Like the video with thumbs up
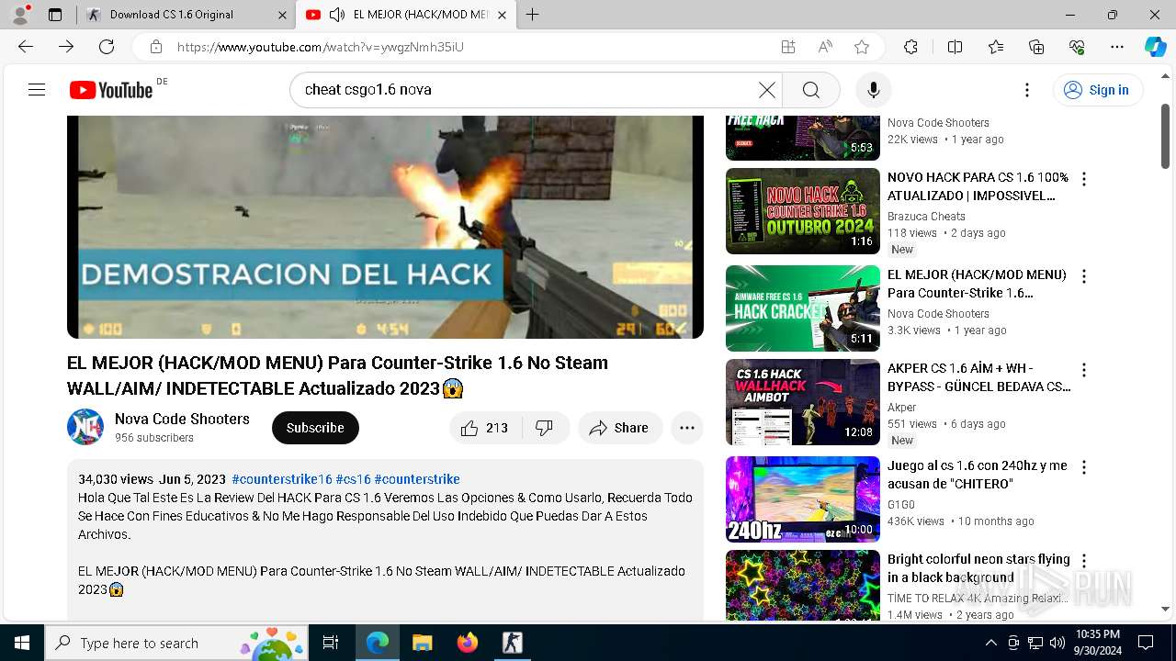The image size is (1176, 661). click(485, 428)
